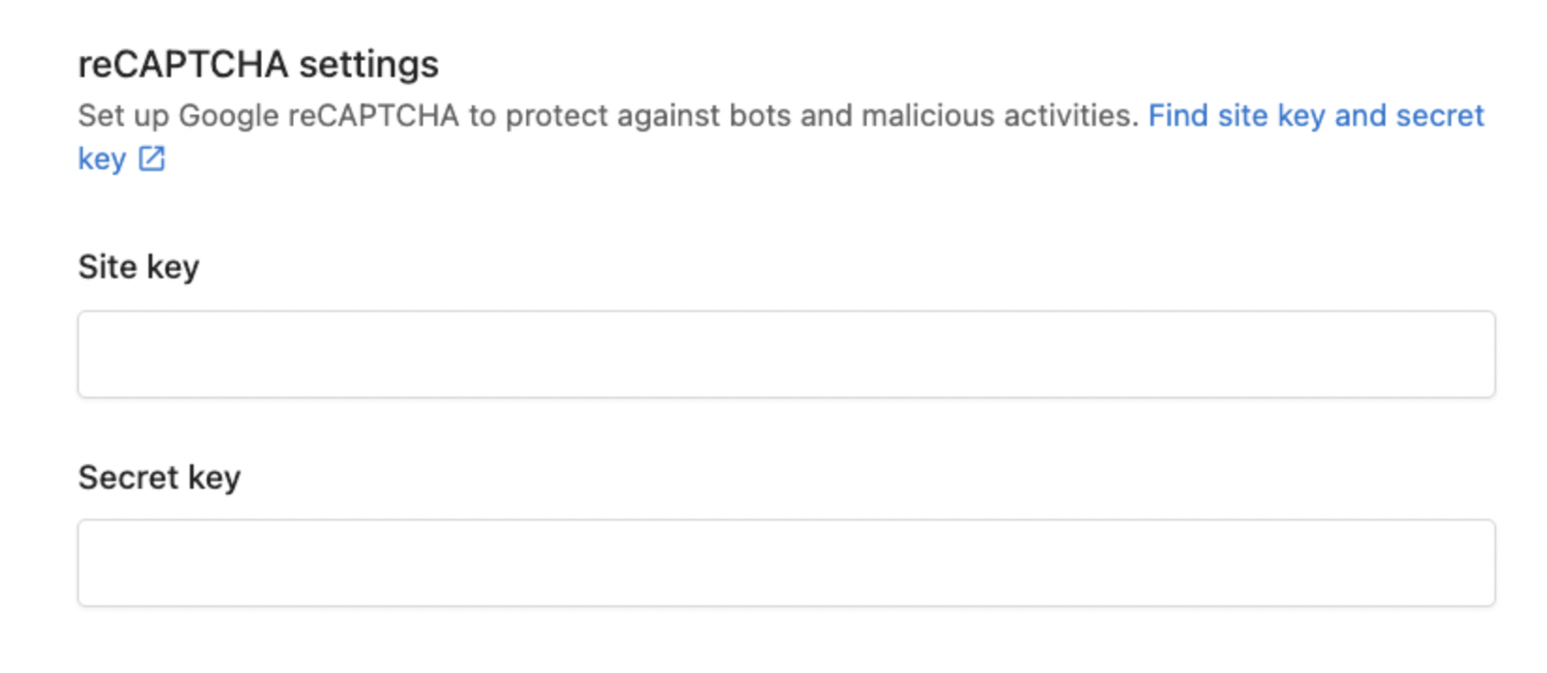Click the word "settings" in the heading
The image size is (1547, 673).
pos(368,65)
